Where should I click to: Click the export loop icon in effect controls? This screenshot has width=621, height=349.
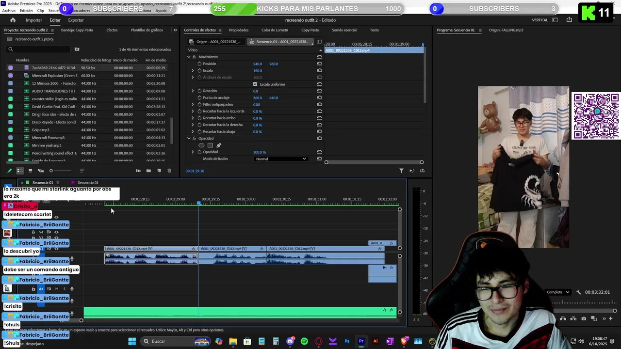tap(422, 171)
